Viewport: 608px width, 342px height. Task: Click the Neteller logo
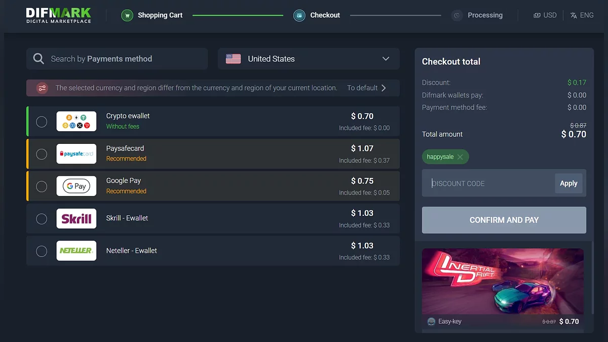[x=76, y=251]
